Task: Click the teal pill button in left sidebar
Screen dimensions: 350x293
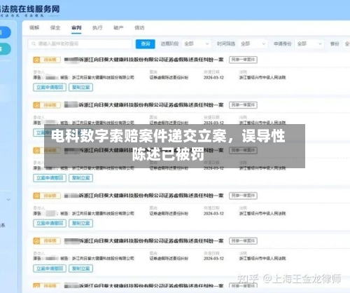Action: coord(5,49)
